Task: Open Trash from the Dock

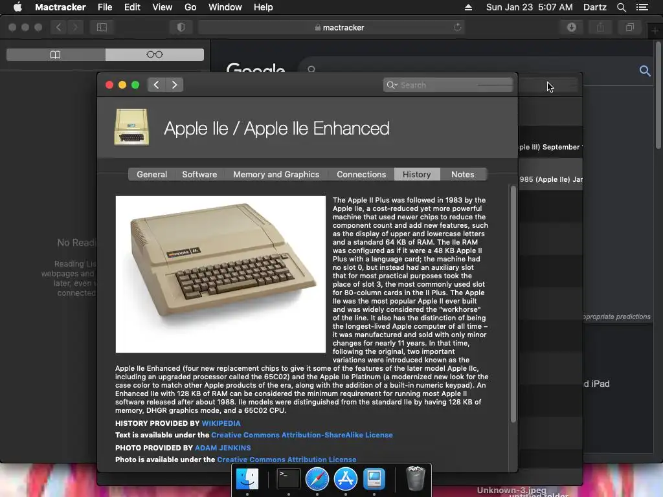Action: pos(415,479)
